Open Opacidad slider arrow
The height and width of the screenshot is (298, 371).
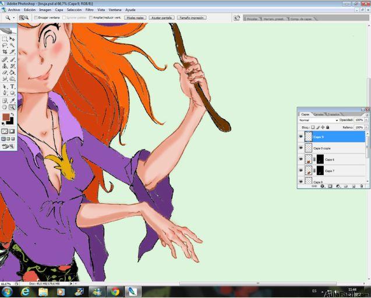click(366, 120)
